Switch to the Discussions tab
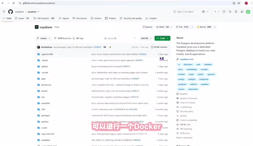Viewport: 253px width, 146px height. (x=80, y=18)
